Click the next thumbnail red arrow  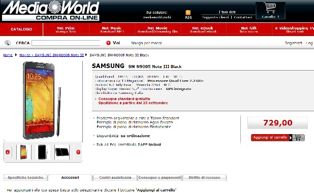click(x=78, y=152)
